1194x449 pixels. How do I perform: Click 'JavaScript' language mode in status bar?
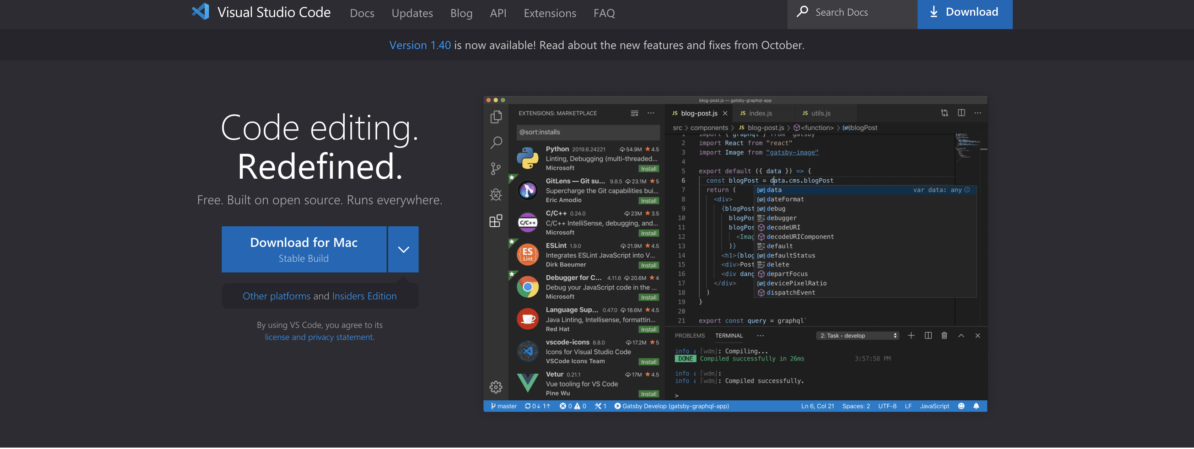point(935,407)
